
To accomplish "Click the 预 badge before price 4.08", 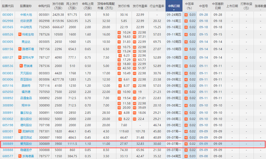I will tap(120, 113).
